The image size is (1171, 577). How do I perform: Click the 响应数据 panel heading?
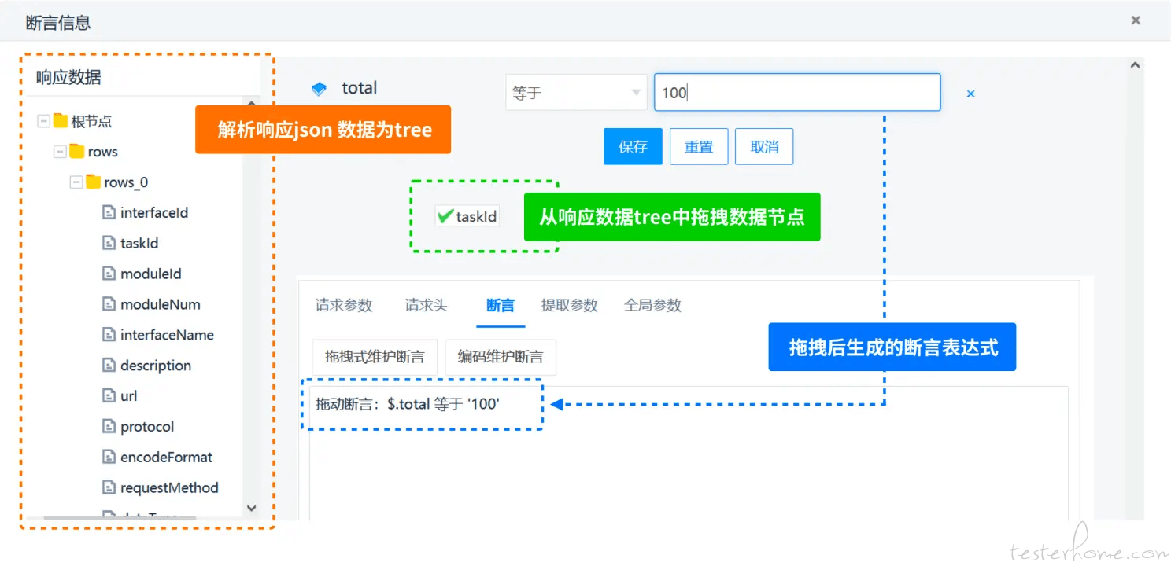(68, 77)
